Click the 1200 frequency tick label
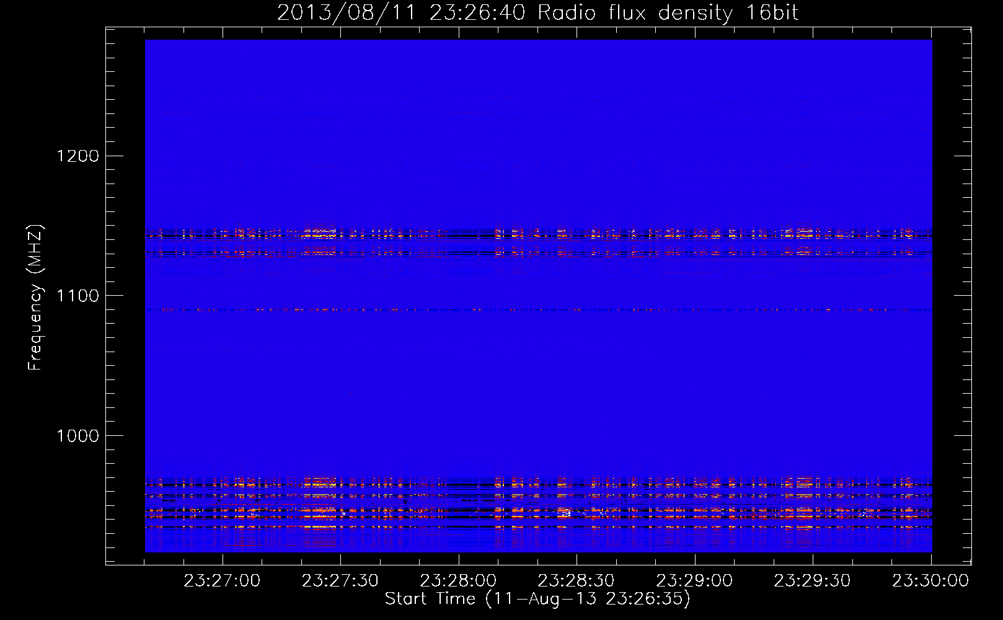This screenshot has width=1003, height=620. click(x=77, y=156)
